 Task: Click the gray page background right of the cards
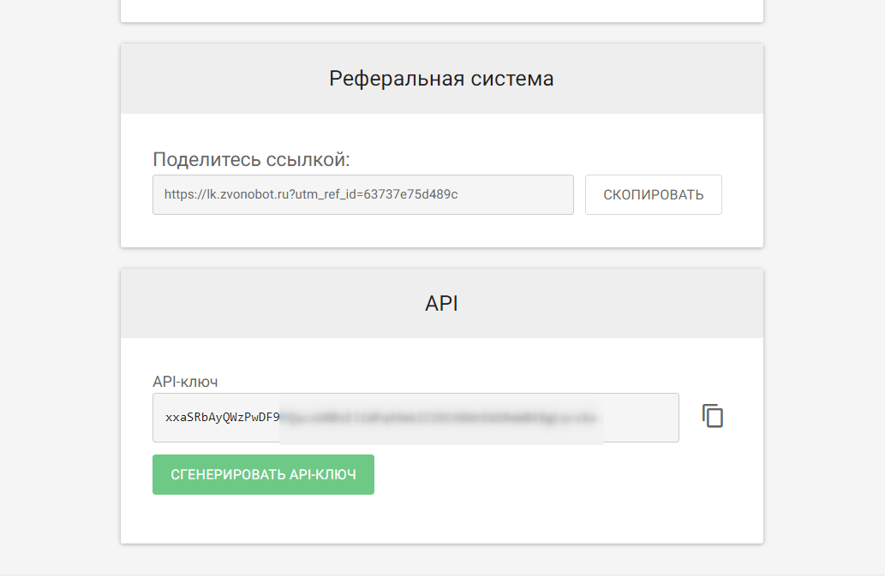click(822, 291)
